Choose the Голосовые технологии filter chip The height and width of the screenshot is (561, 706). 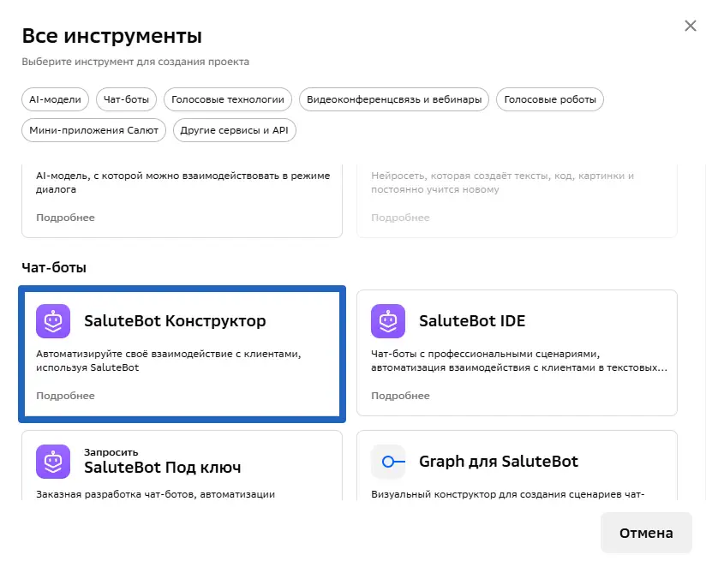(227, 99)
